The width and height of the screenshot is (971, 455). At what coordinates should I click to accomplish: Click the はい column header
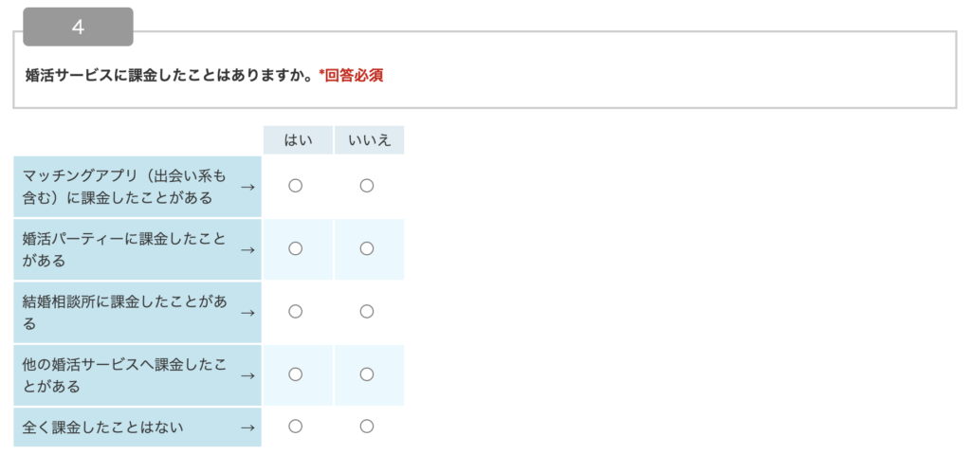[299, 140]
